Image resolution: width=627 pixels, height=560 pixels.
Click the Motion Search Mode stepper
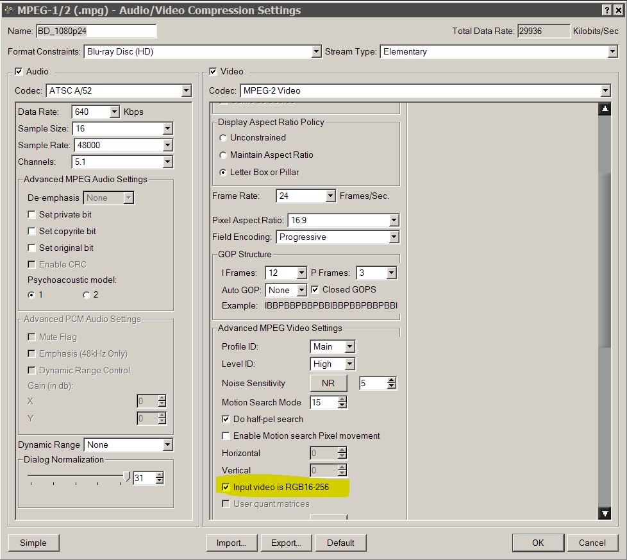pos(342,402)
